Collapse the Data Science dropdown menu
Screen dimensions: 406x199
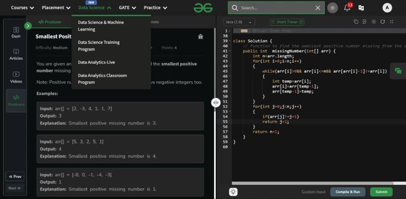[95, 8]
